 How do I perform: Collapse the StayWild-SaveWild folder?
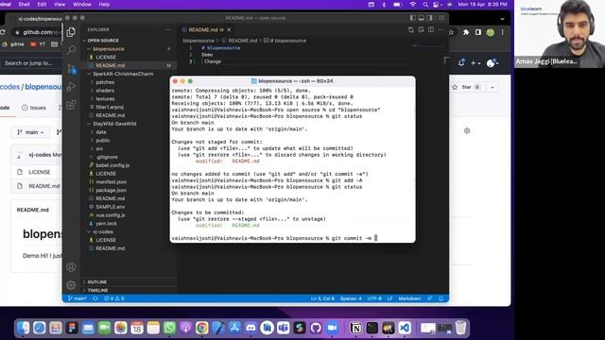coord(114,124)
